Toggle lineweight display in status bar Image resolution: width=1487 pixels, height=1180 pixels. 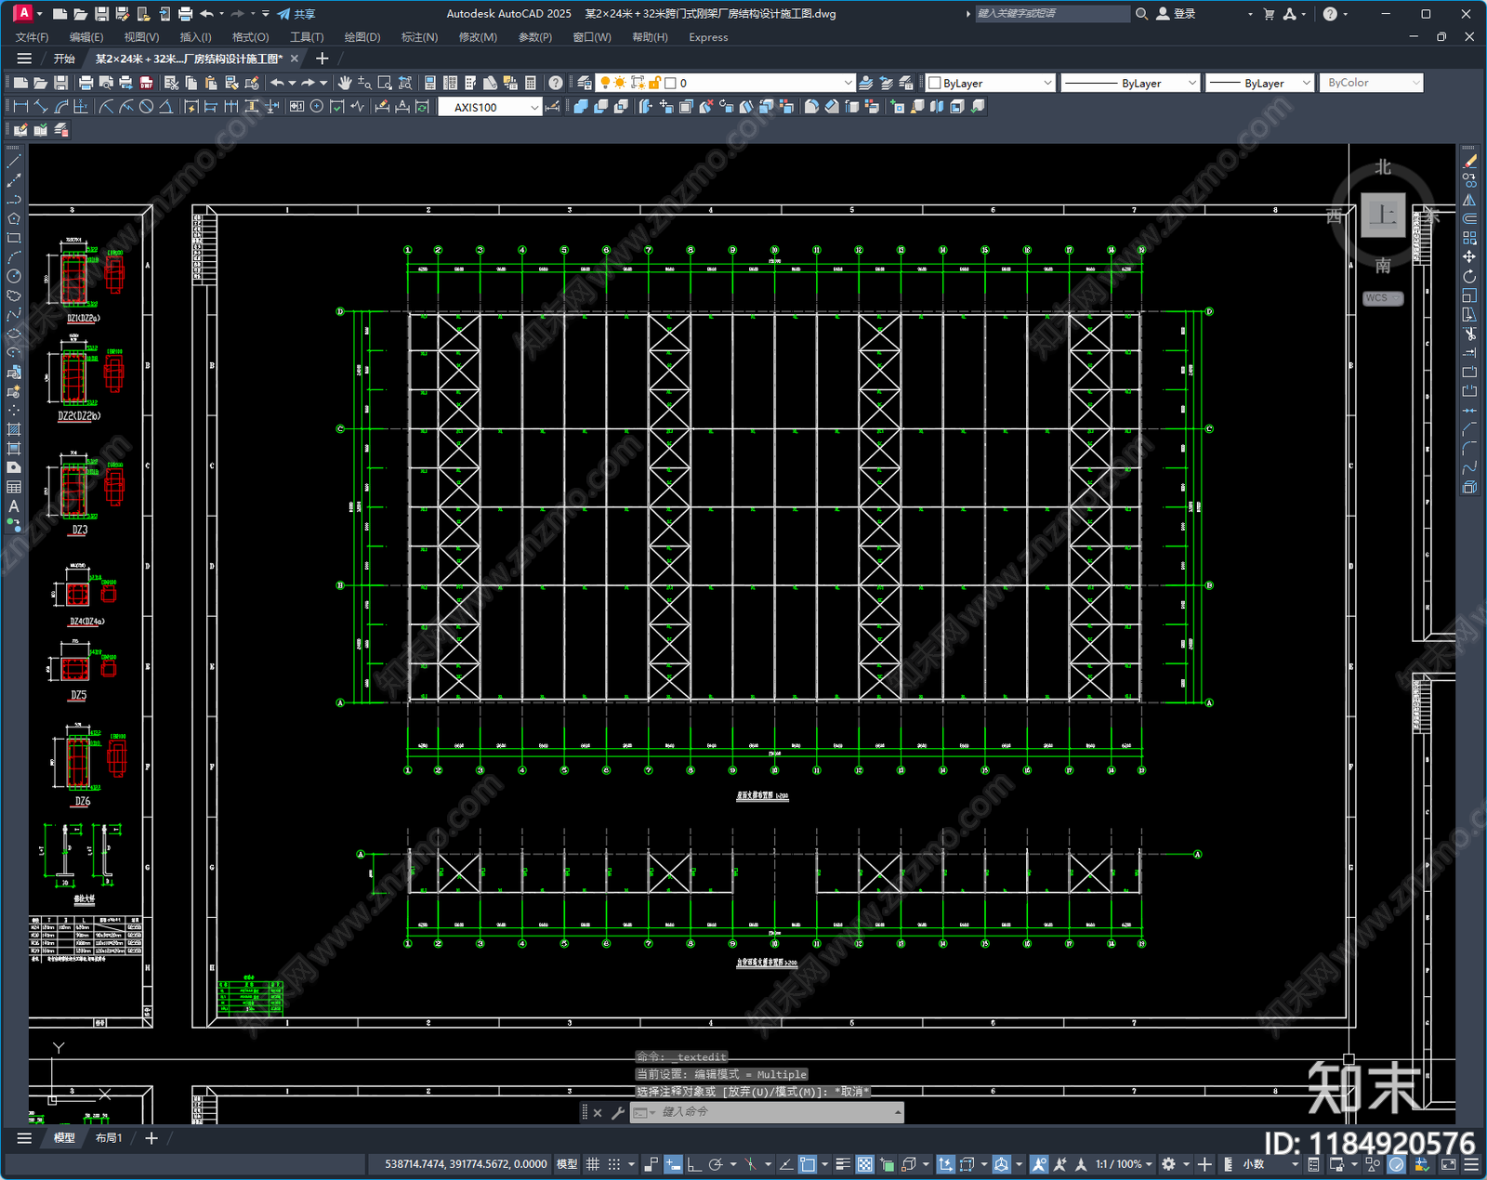843,1164
